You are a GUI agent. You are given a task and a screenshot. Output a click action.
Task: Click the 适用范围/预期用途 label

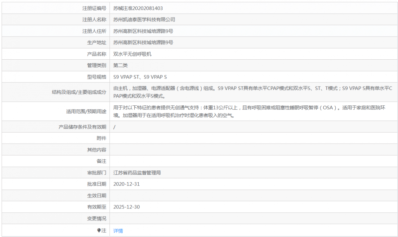(86, 111)
